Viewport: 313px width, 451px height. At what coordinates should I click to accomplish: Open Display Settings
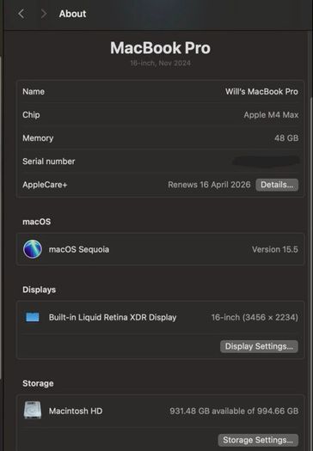point(259,346)
